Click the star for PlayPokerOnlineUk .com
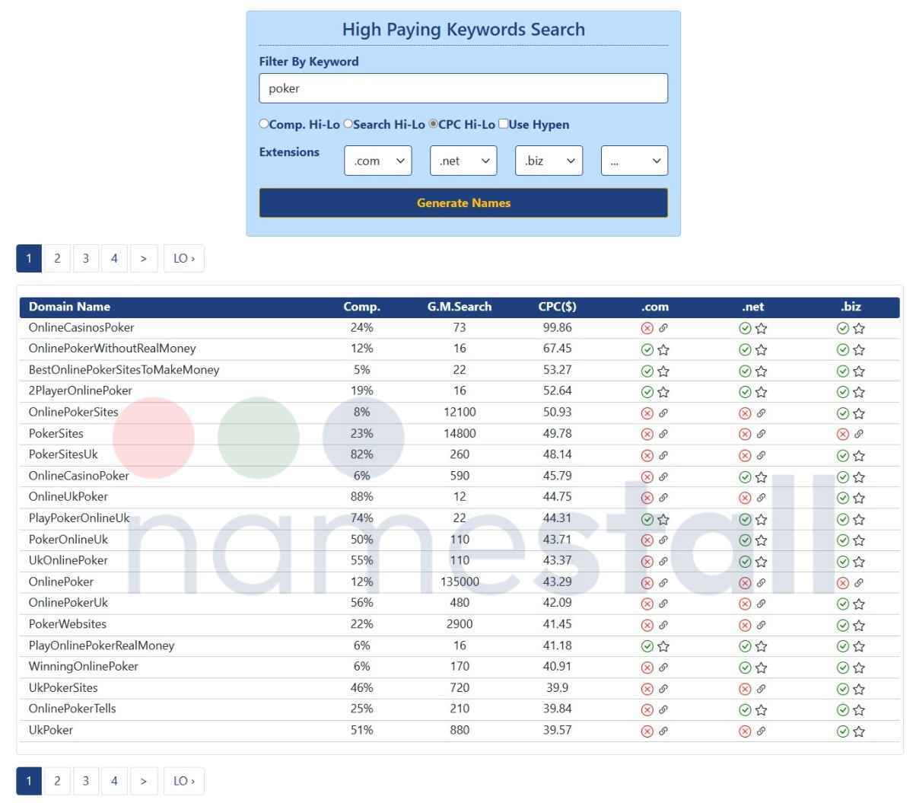This screenshot has width=913, height=803. click(x=664, y=520)
